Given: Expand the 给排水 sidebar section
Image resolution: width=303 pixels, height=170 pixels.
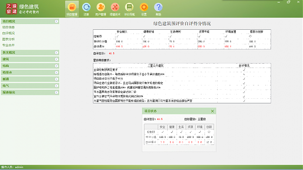Looking at the screenshot, I should tap(56, 72).
